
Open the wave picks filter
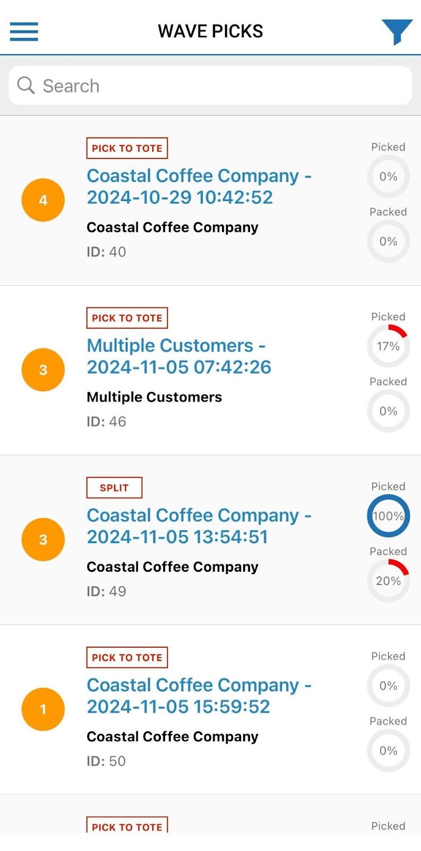coord(396,31)
